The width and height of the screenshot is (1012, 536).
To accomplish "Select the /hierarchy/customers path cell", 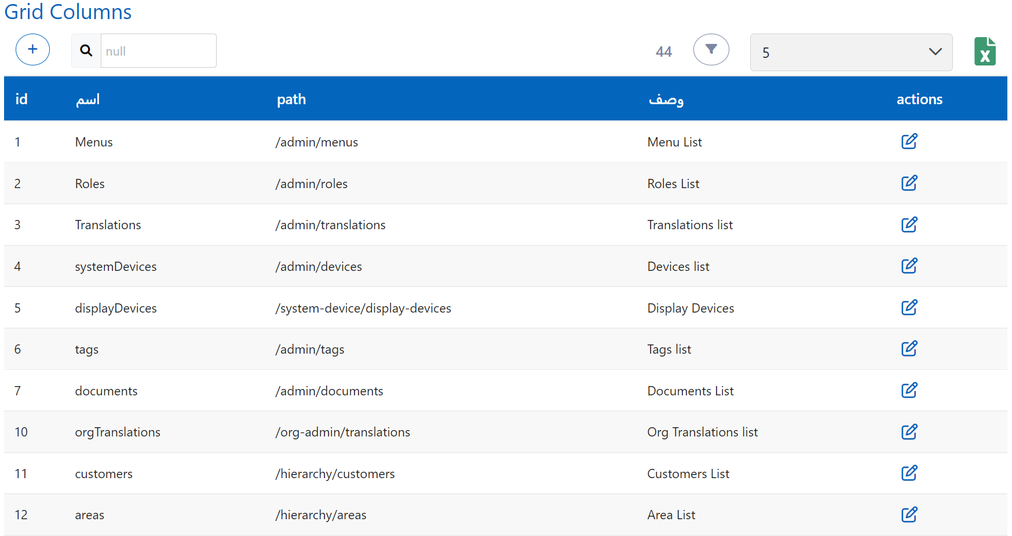I will point(335,474).
